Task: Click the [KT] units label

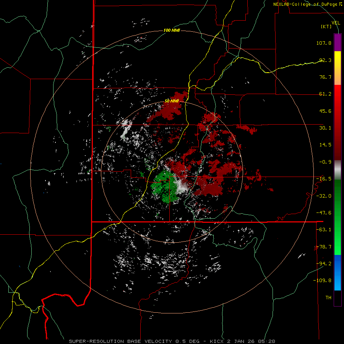Action: pos(326,26)
